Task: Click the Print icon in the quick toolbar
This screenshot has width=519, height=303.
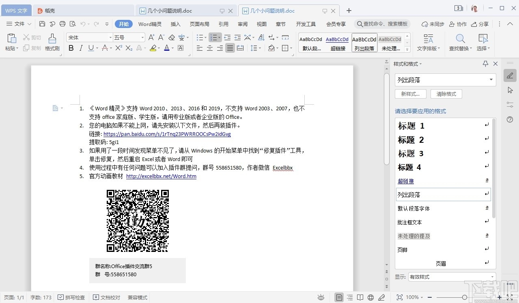Action: [x=62, y=24]
